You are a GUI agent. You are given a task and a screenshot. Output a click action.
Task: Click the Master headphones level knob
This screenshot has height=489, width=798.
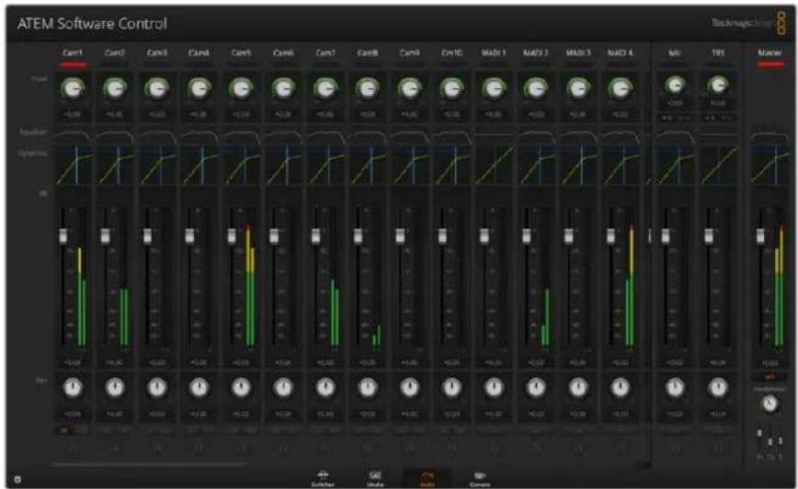click(769, 404)
